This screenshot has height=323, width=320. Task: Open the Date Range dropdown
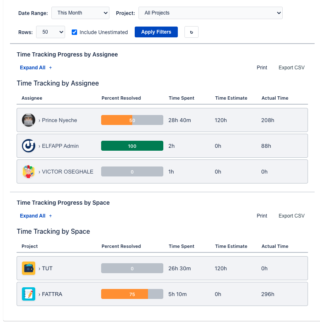point(80,13)
